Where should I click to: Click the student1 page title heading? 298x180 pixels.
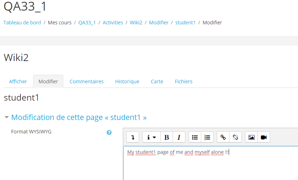(x=22, y=98)
